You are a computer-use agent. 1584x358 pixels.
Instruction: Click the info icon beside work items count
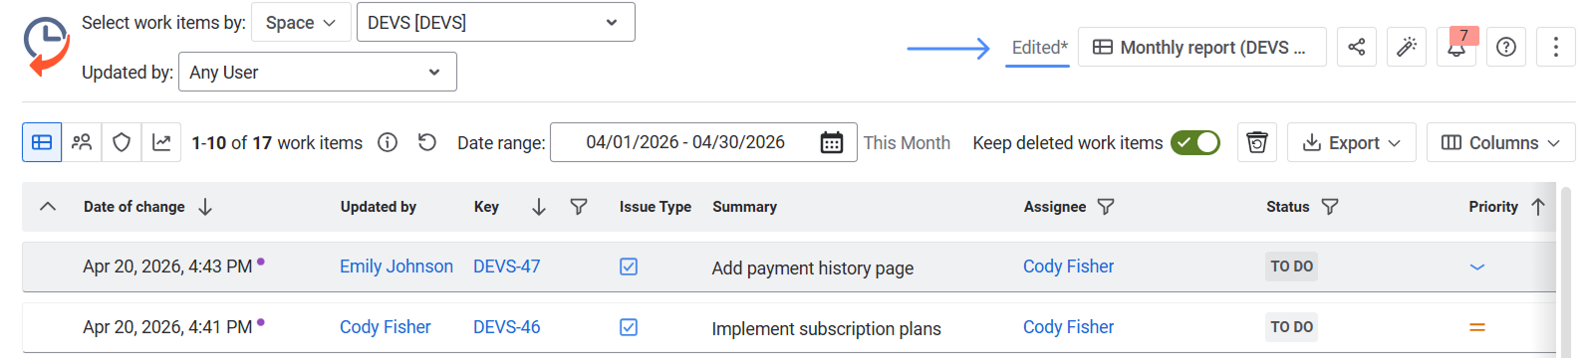click(388, 142)
